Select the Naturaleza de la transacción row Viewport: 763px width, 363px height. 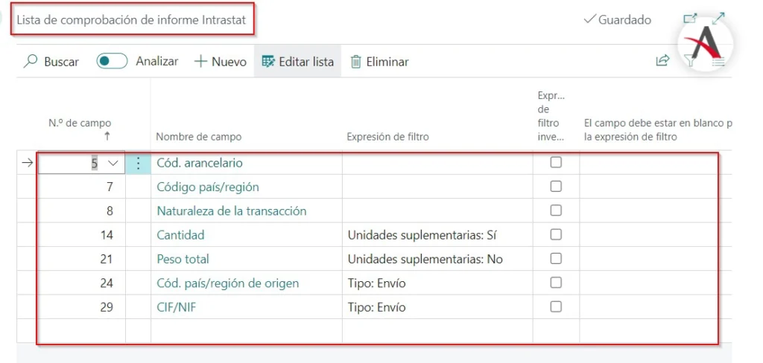click(x=231, y=211)
